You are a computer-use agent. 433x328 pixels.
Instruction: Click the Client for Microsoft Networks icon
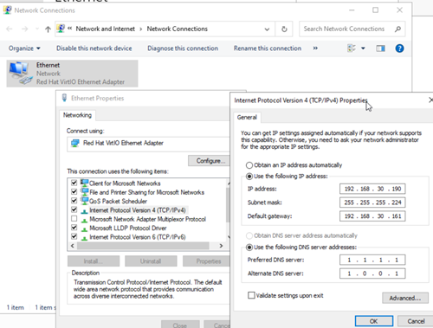[x=84, y=183]
